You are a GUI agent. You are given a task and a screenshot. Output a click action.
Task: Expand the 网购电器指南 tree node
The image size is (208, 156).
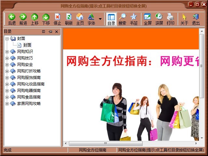(x=7, y=91)
